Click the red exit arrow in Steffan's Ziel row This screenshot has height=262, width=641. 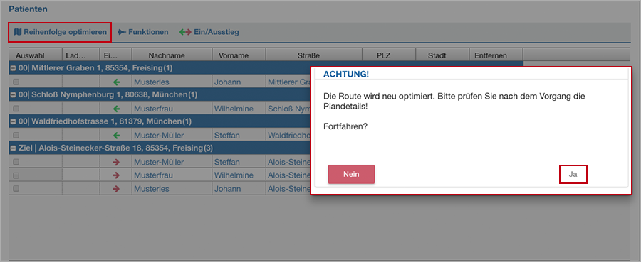117,162
